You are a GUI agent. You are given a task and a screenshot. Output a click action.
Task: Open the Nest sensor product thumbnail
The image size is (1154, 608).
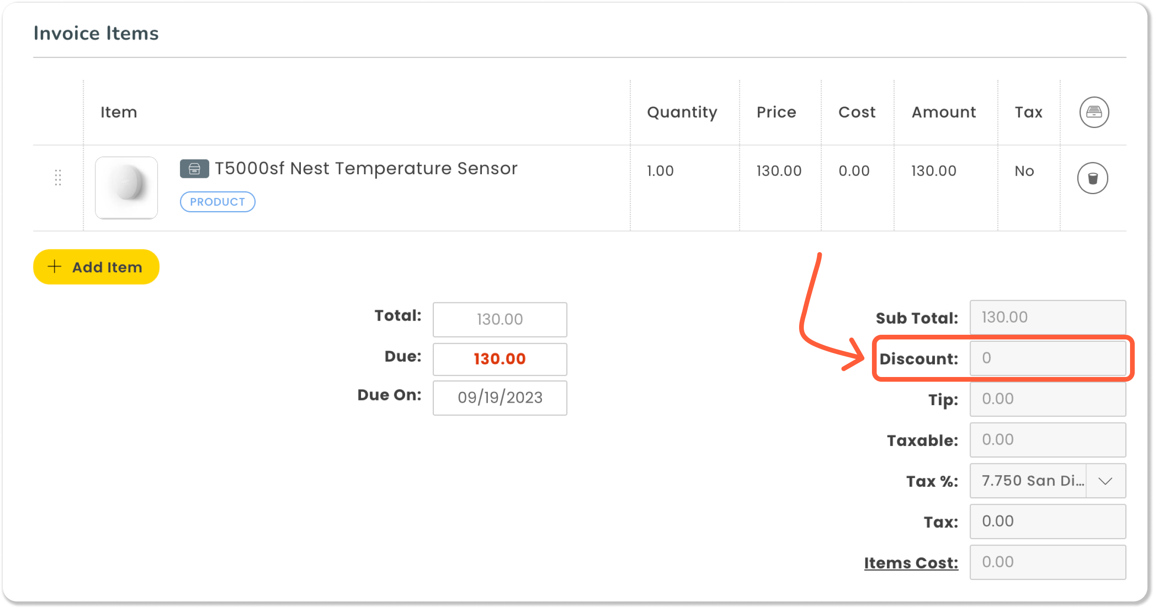[126, 187]
